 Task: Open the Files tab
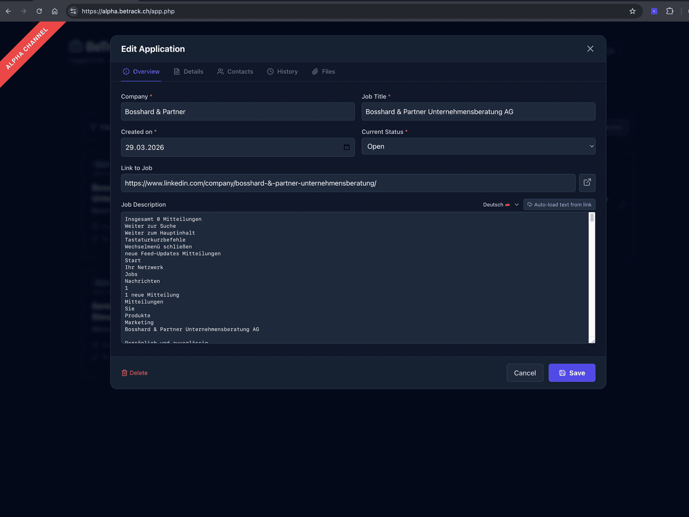pos(324,72)
